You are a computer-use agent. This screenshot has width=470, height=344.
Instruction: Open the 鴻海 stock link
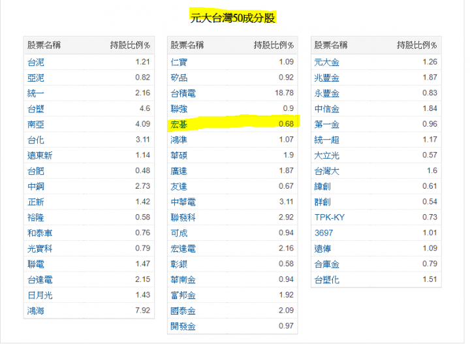36,311
